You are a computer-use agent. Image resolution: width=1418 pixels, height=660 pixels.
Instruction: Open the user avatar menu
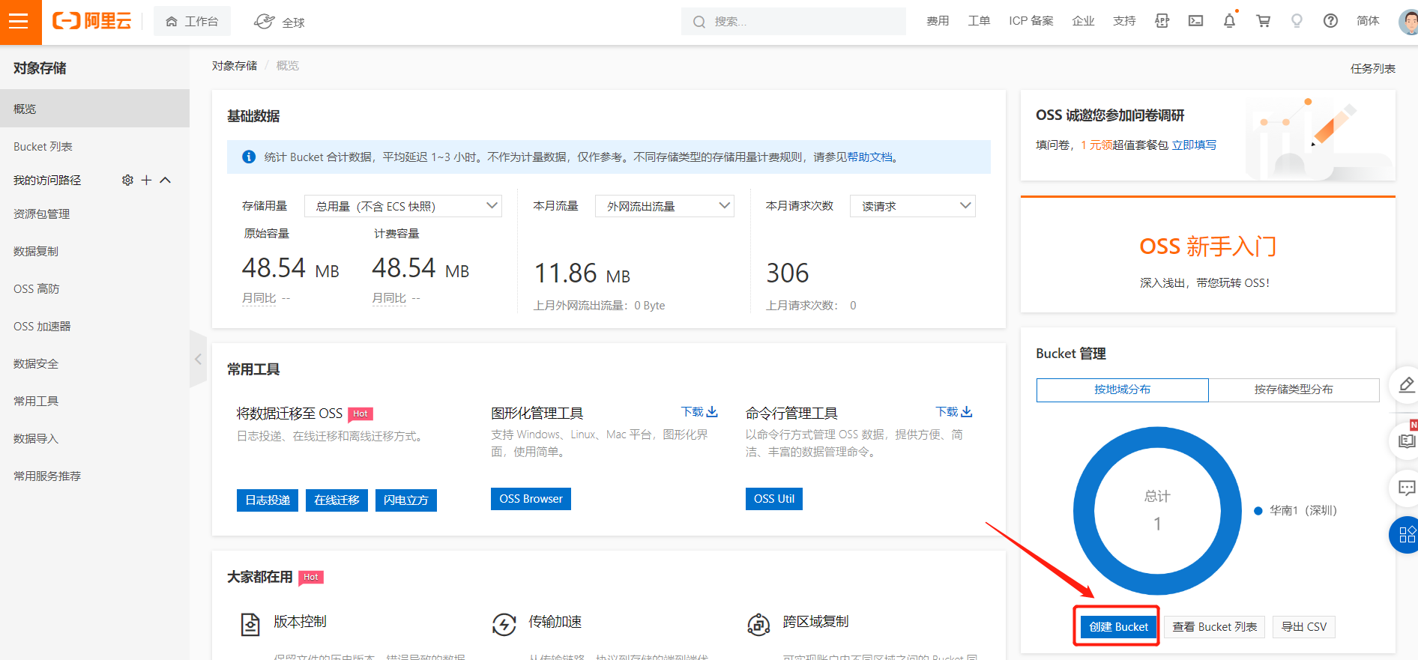coord(1408,21)
